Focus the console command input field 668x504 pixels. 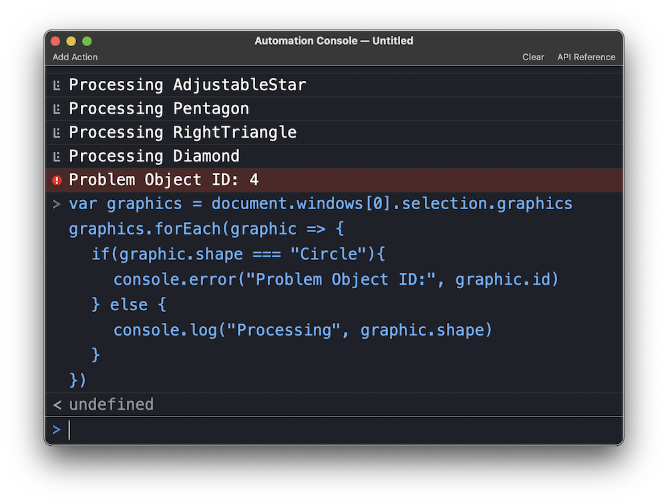tap(334, 430)
